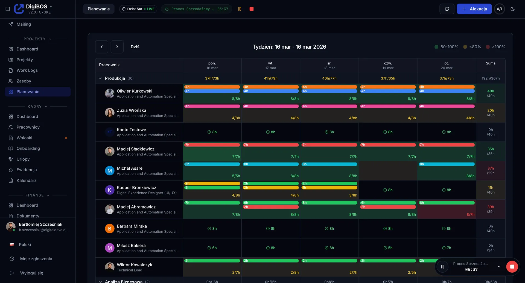Open Wnioski in sidebar
The height and width of the screenshot is (283, 525).
(x=38, y=138)
